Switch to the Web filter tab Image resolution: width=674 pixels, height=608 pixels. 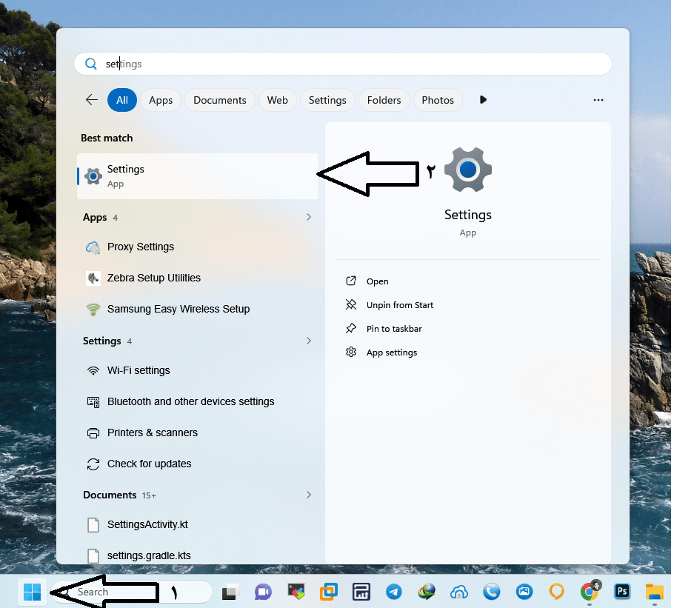point(277,100)
